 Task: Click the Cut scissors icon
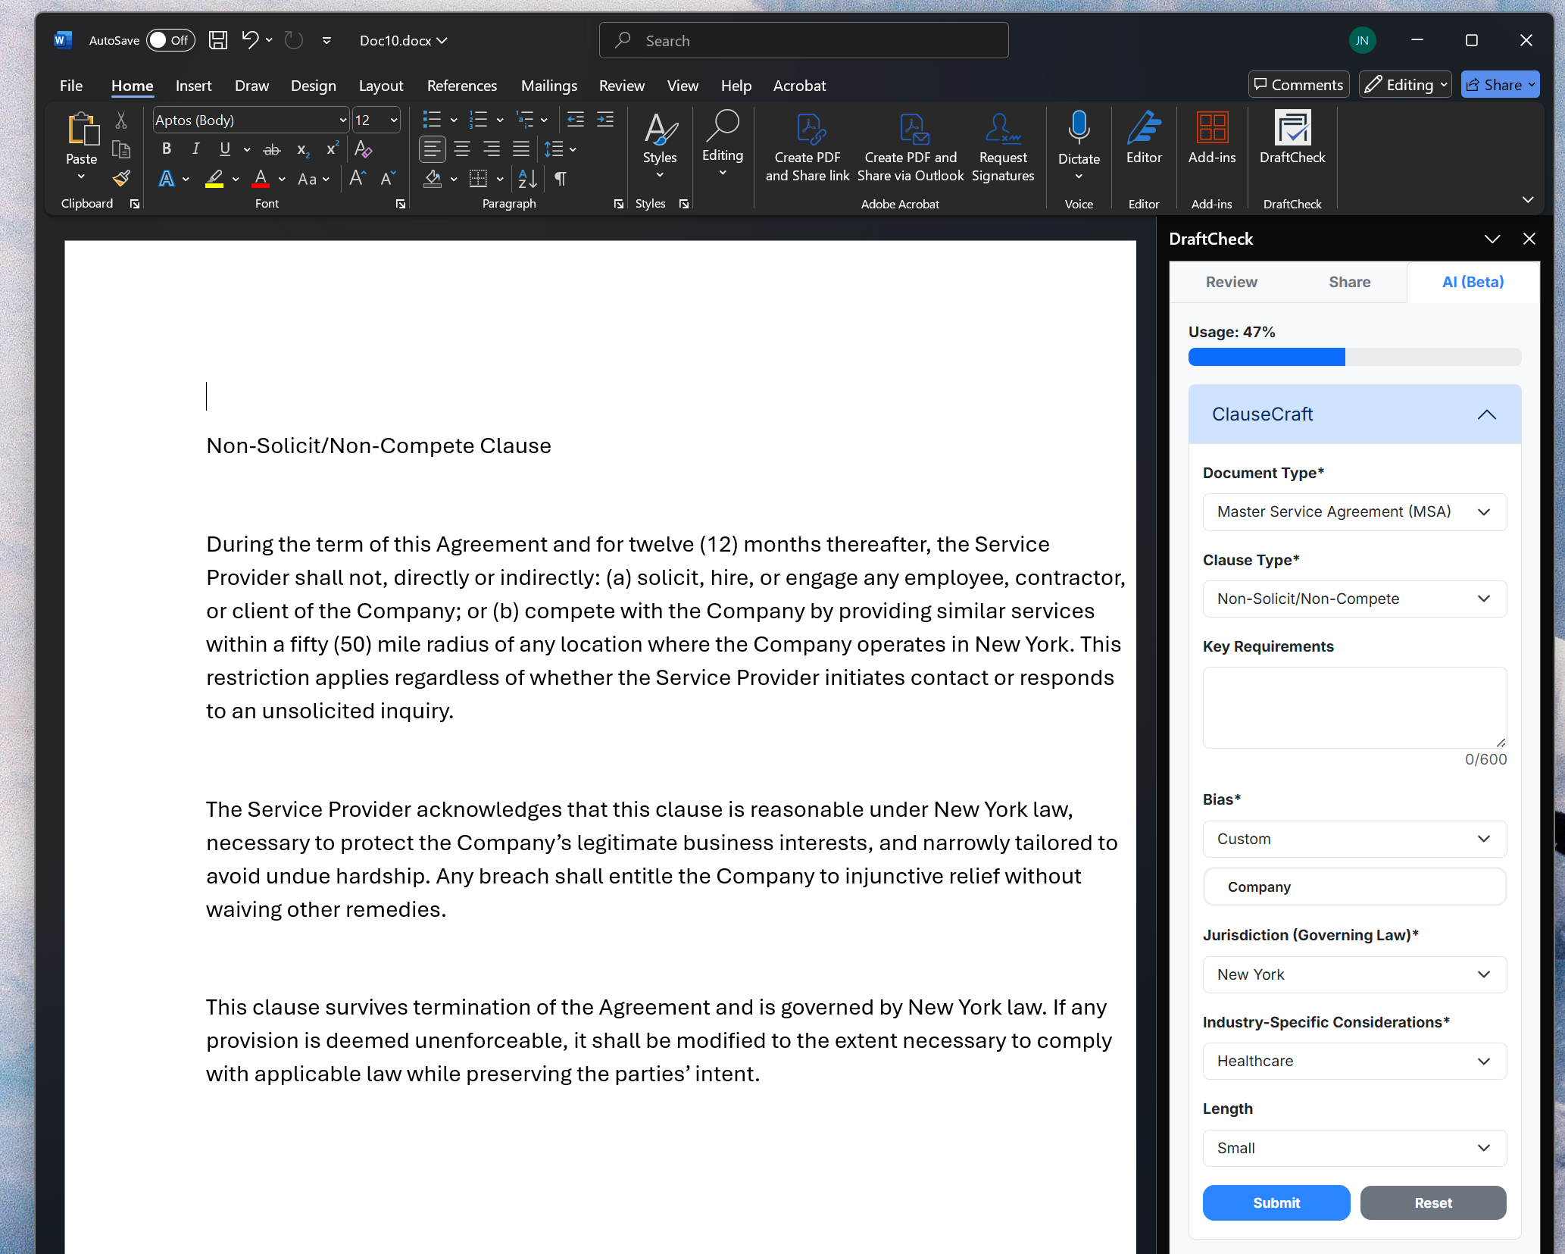[x=121, y=120]
